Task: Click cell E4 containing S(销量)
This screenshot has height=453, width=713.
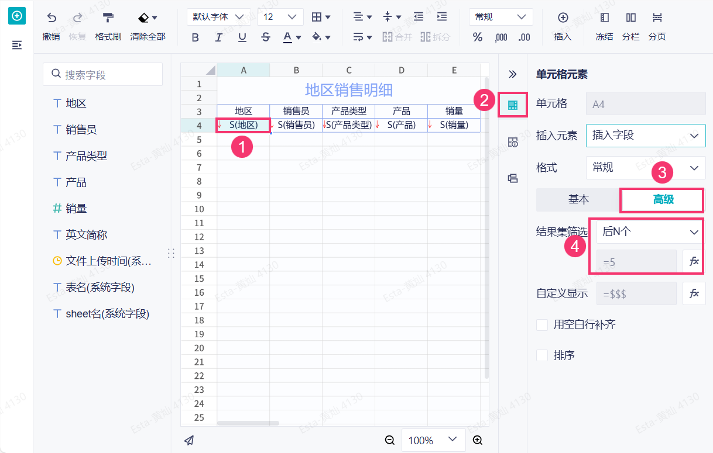Action: pos(454,125)
